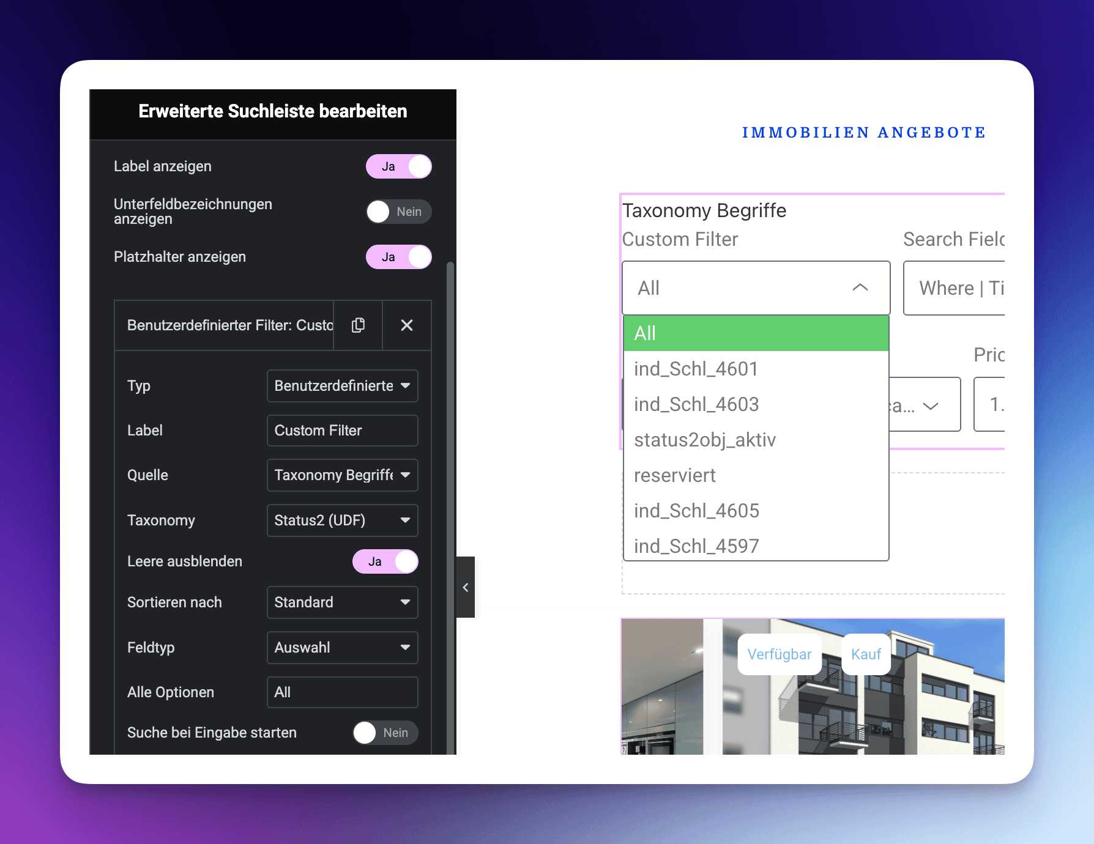Expand the Taxonomy Status2 (UDF) dropdown

click(342, 520)
